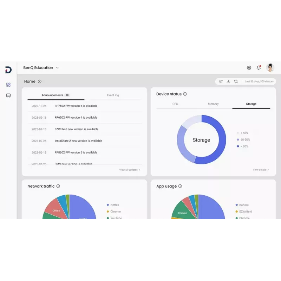Select the CPU tab
This screenshot has width=281, height=281.
(x=175, y=104)
